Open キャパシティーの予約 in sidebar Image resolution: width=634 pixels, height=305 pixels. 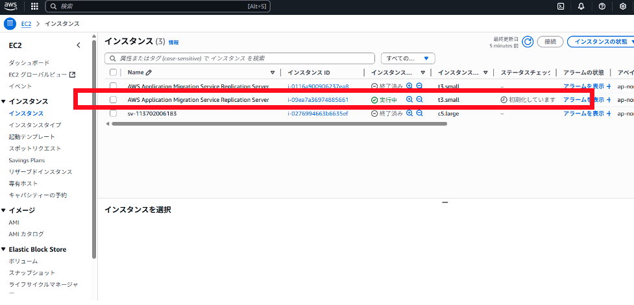coord(38,195)
